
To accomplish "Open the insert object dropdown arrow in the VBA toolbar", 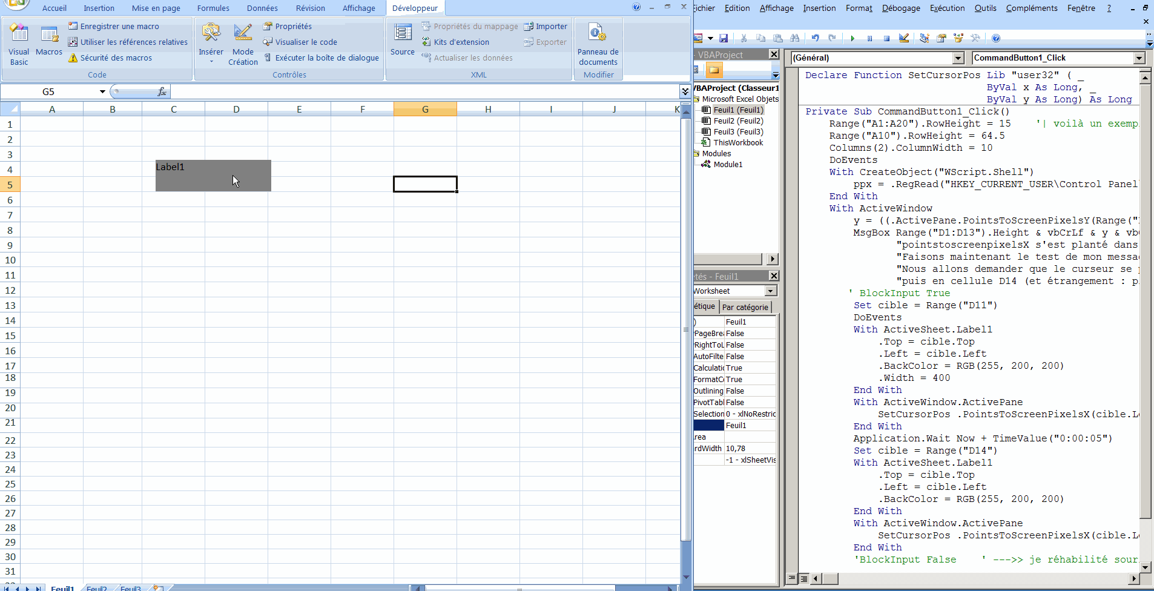I will point(710,38).
